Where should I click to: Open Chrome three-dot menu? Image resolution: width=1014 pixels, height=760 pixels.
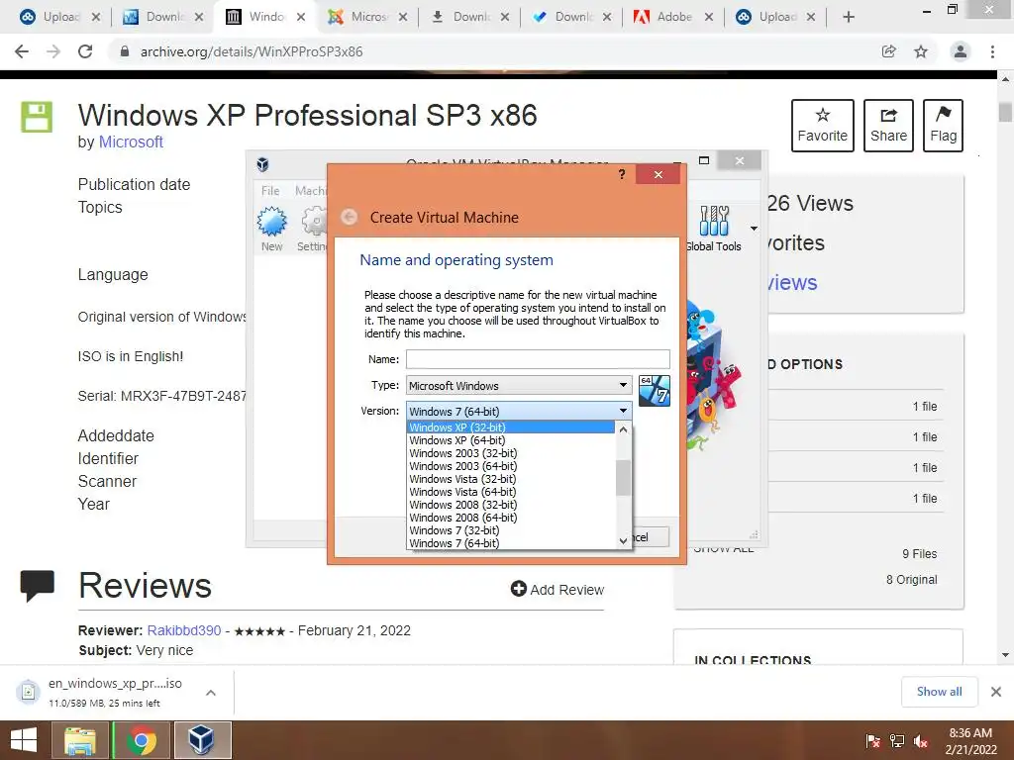[992, 51]
